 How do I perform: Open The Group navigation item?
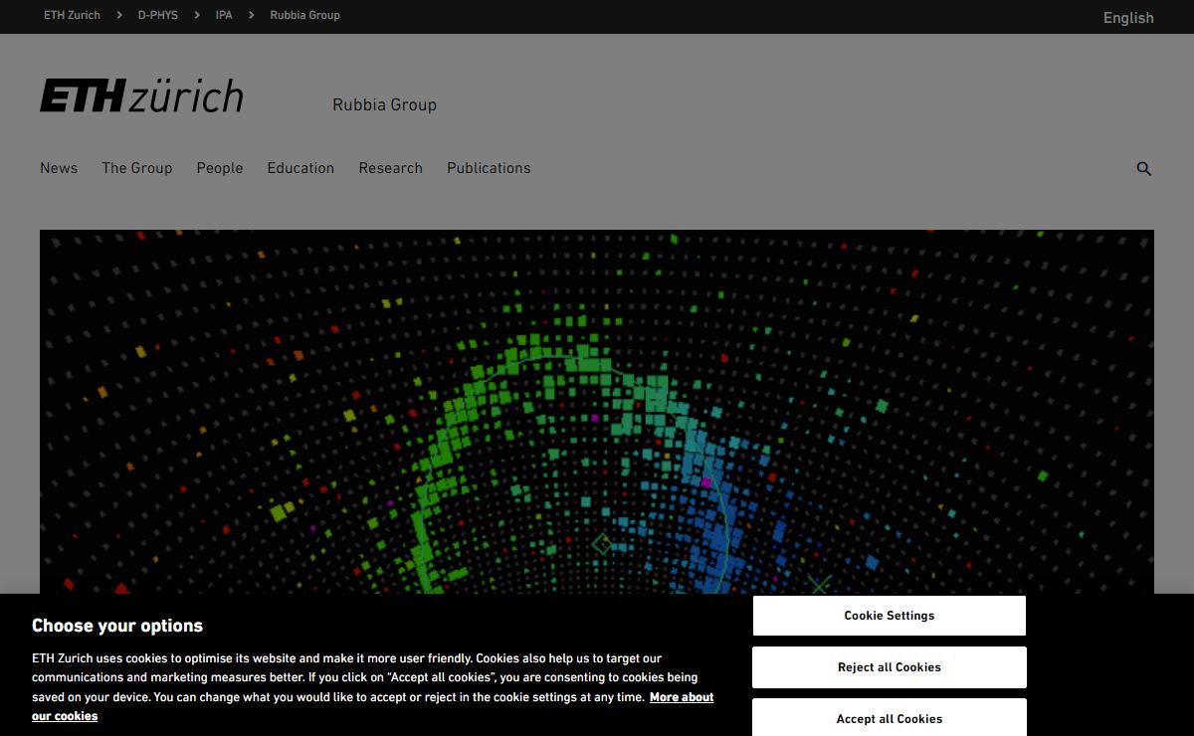point(136,168)
